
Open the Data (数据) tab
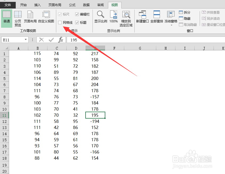[x=86, y=5]
